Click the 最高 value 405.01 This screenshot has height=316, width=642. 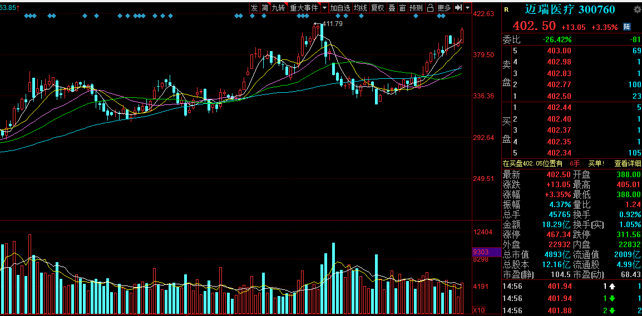[x=629, y=184]
